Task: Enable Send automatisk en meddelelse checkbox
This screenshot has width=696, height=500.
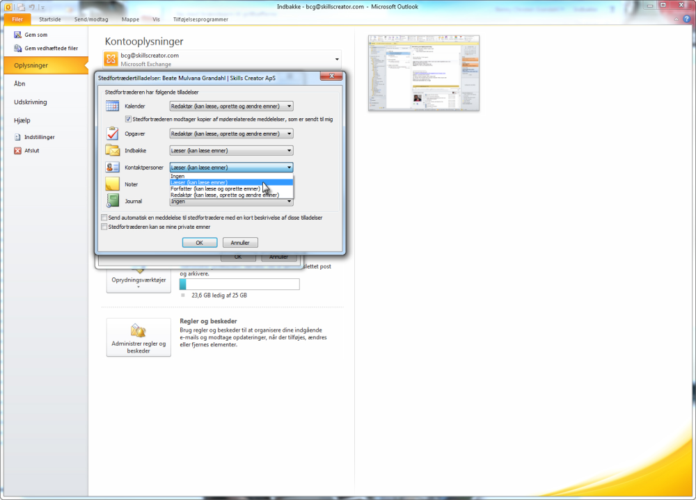Action: click(104, 218)
